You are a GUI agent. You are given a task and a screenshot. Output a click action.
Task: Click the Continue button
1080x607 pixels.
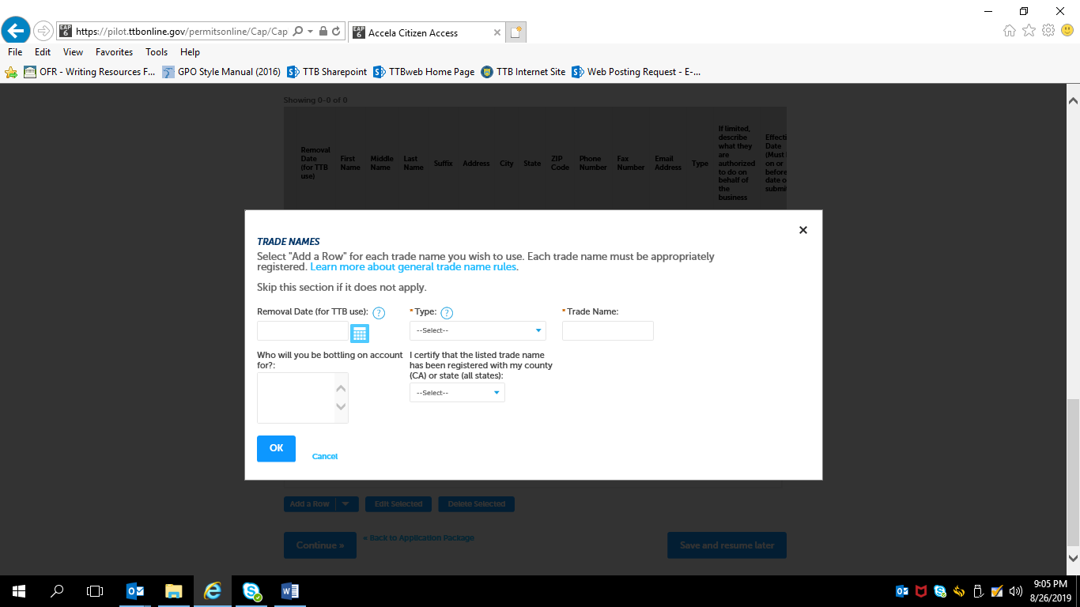tap(320, 545)
